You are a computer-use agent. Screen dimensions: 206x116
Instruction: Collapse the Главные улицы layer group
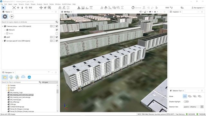3,26
